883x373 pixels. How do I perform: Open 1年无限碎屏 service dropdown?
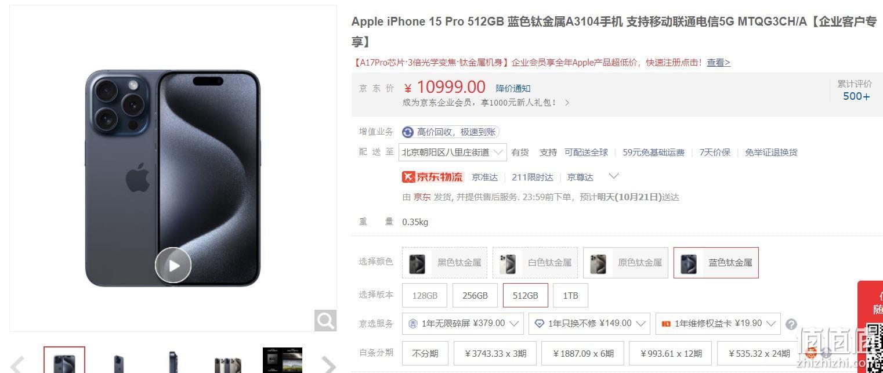[x=463, y=324]
